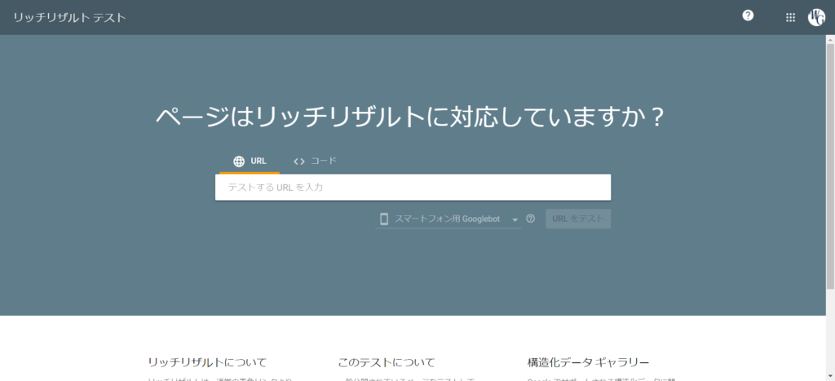Click the vertical scrollbar thumb
Screen dimensions: 835x381
tap(830, 166)
